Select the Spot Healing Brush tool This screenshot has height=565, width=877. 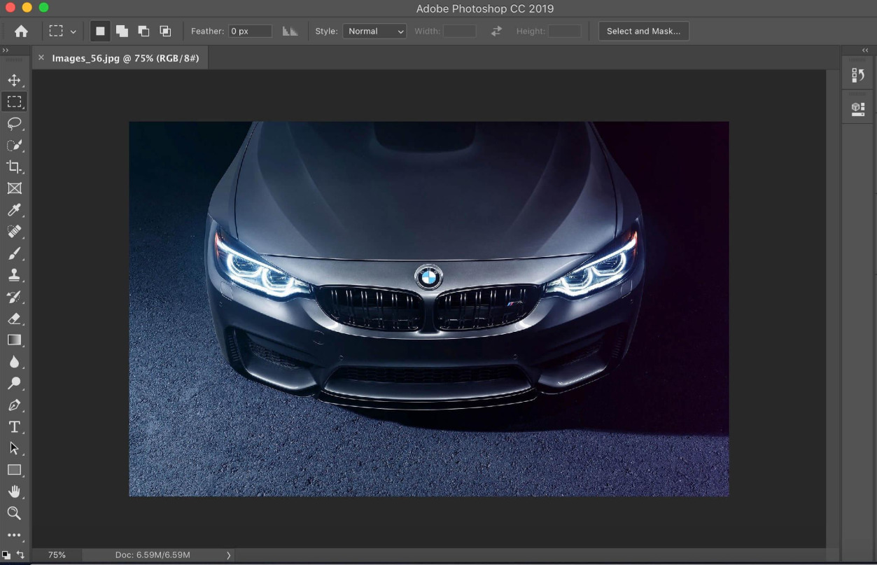coord(14,232)
